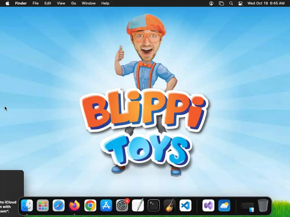
Task: Click the Stage Manager menu bar icon
Action: point(221,3)
